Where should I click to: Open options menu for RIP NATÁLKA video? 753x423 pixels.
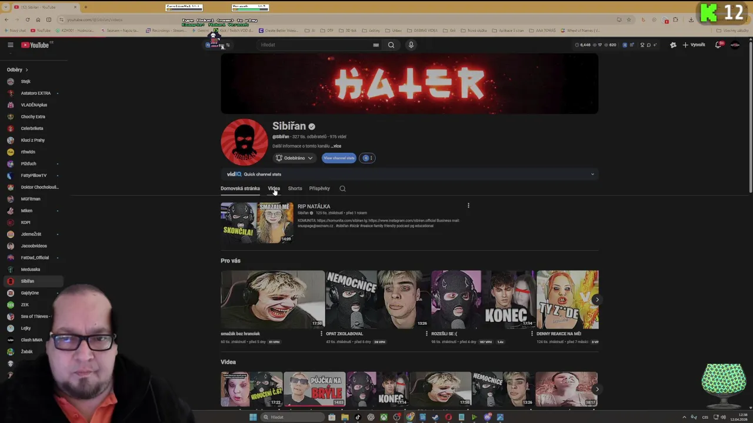(x=468, y=206)
